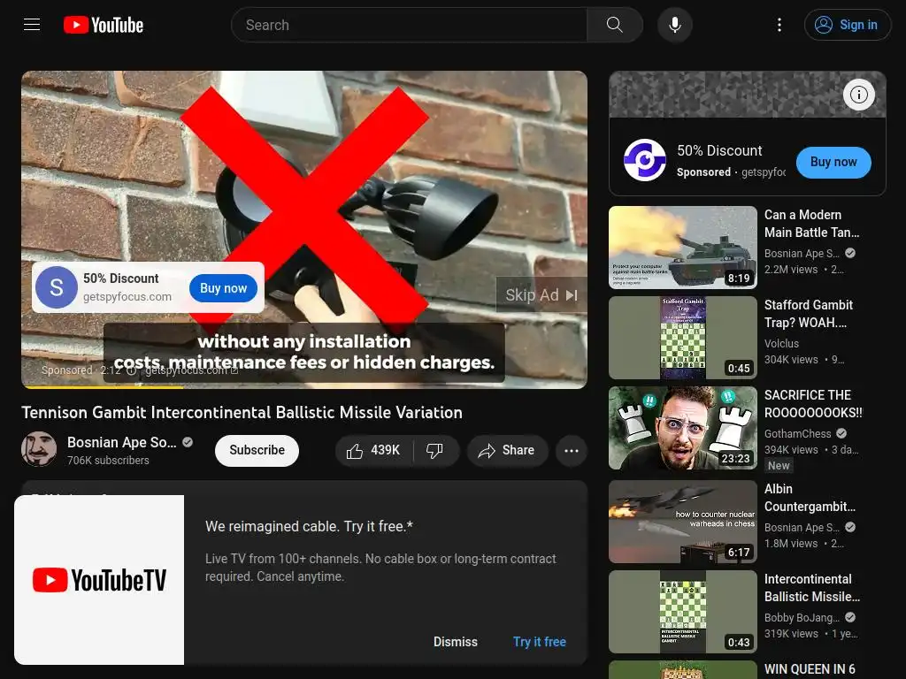This screenshot has width=906, height=679.
Task: Open the Volclus channel name
Action: pos(782,344)
